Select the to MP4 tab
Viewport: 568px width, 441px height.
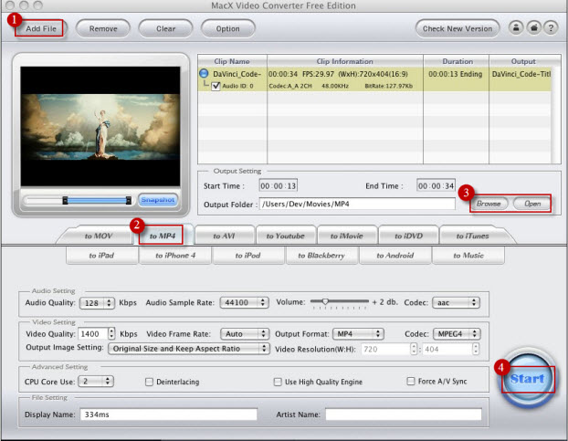(162, 236)
